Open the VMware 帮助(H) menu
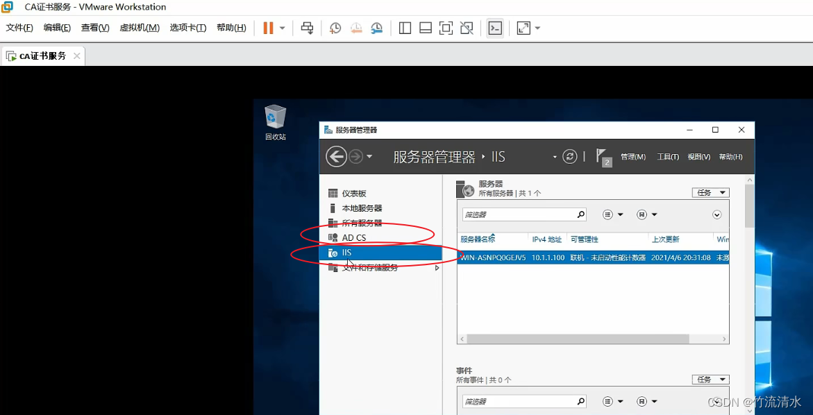The width and height of the screenshot is (813, 415). pyautogui.click(x=231, y=28)
